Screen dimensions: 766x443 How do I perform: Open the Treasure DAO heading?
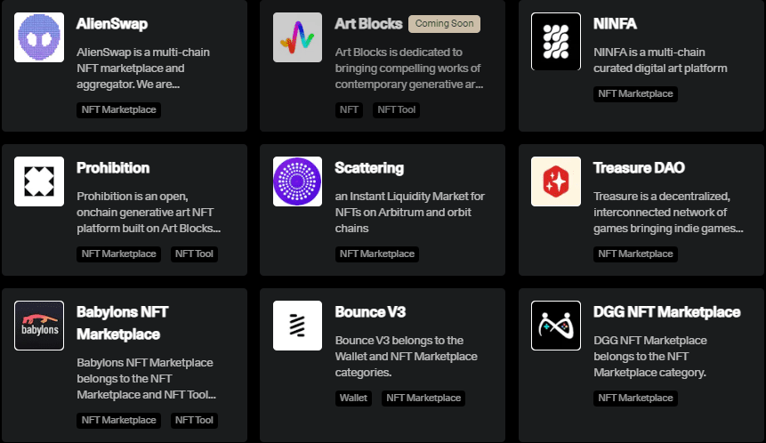639,168
